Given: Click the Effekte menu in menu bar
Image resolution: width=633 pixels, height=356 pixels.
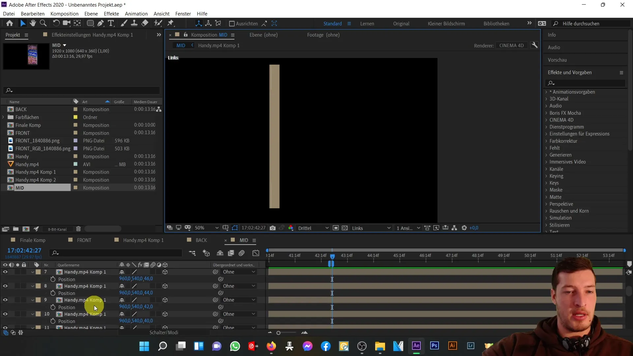Looking at the screenshot, I should [x=112, y=14].
